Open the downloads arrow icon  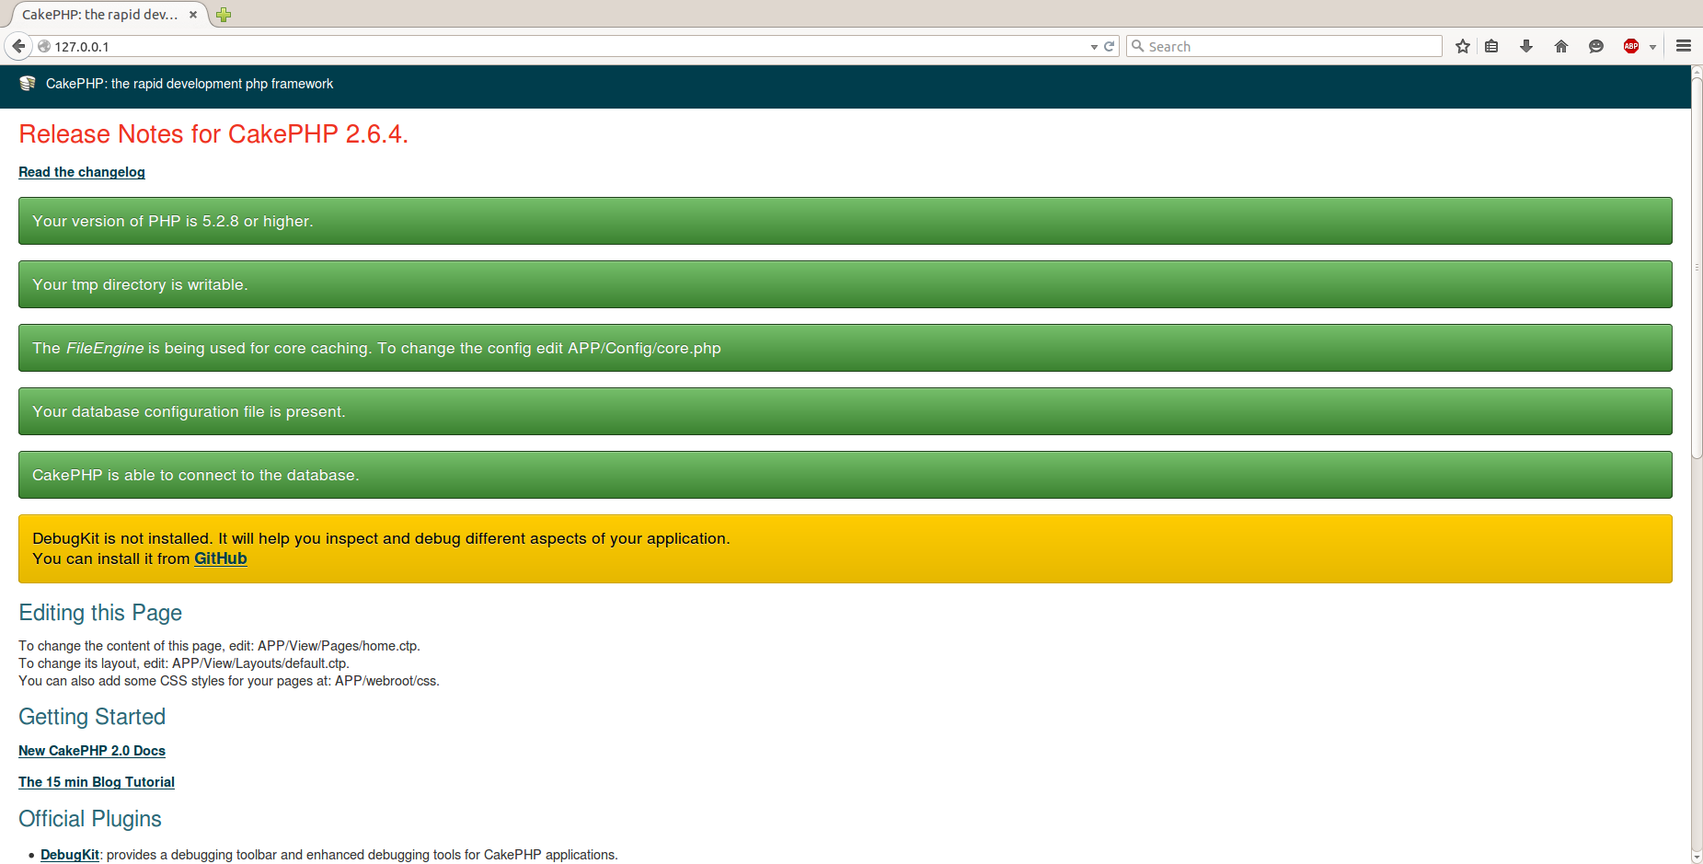(x=1526, y=46)
